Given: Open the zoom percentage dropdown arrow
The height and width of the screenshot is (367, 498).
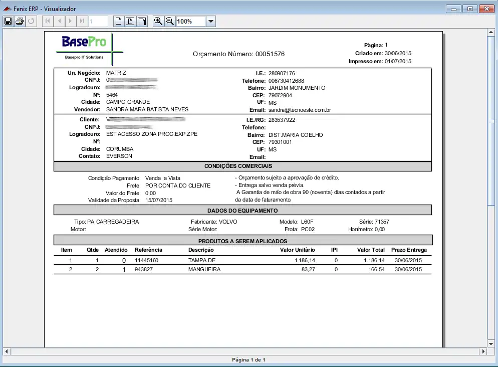Looking at the screenshot, I should pyautogui.click(x=211, y=22).
